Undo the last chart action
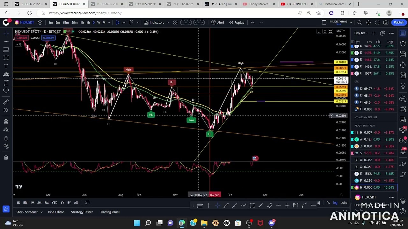This screenshot has width=408, height=229. click(253, 23)
